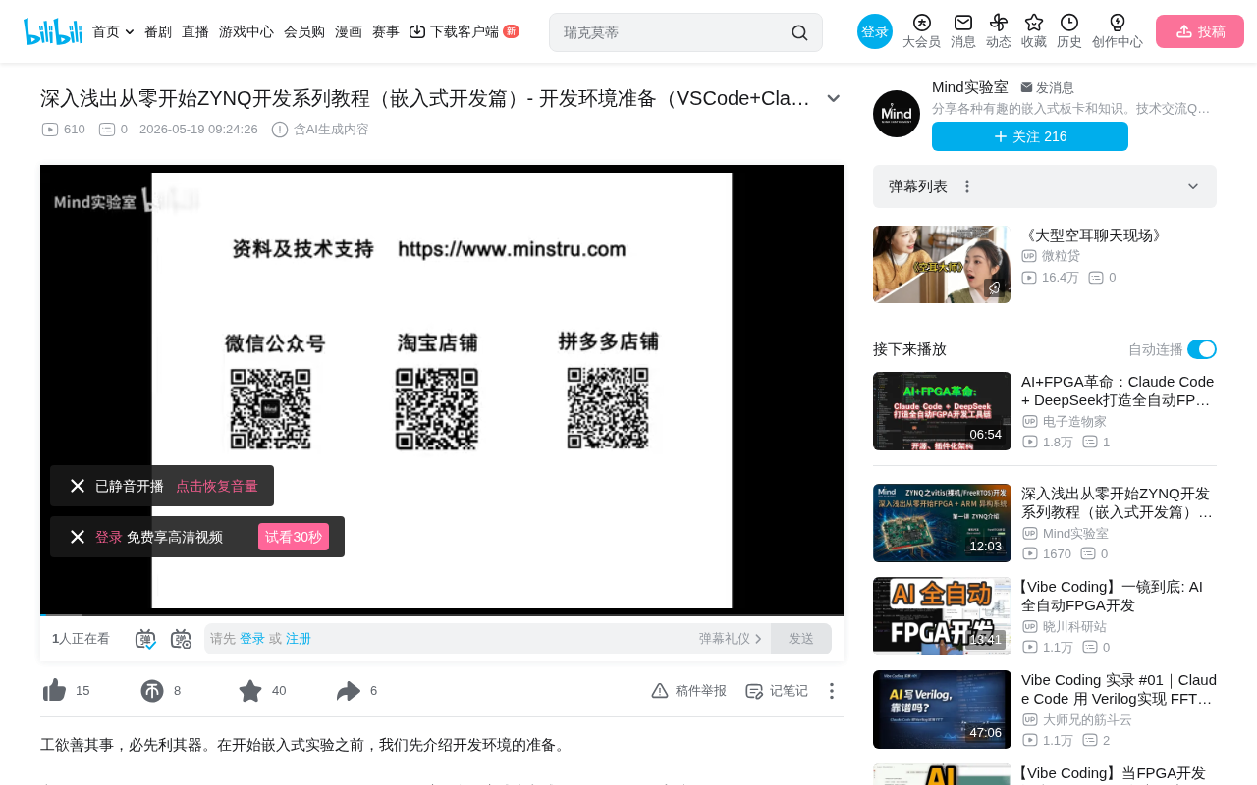Open 弹幕礼仪 arrow link
The height and width of the screenshot is (785, 1257).
[731, 639]
